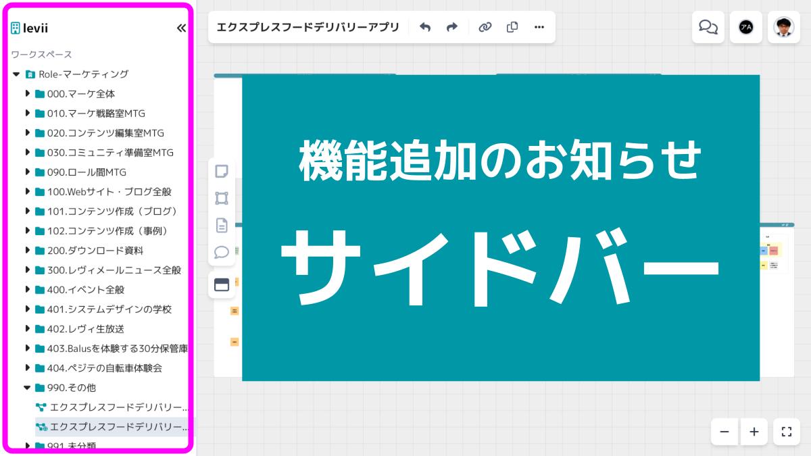This screenshot has height=456, width=811.
Task: Zoom in with the plus button
Action: point(754,432)
